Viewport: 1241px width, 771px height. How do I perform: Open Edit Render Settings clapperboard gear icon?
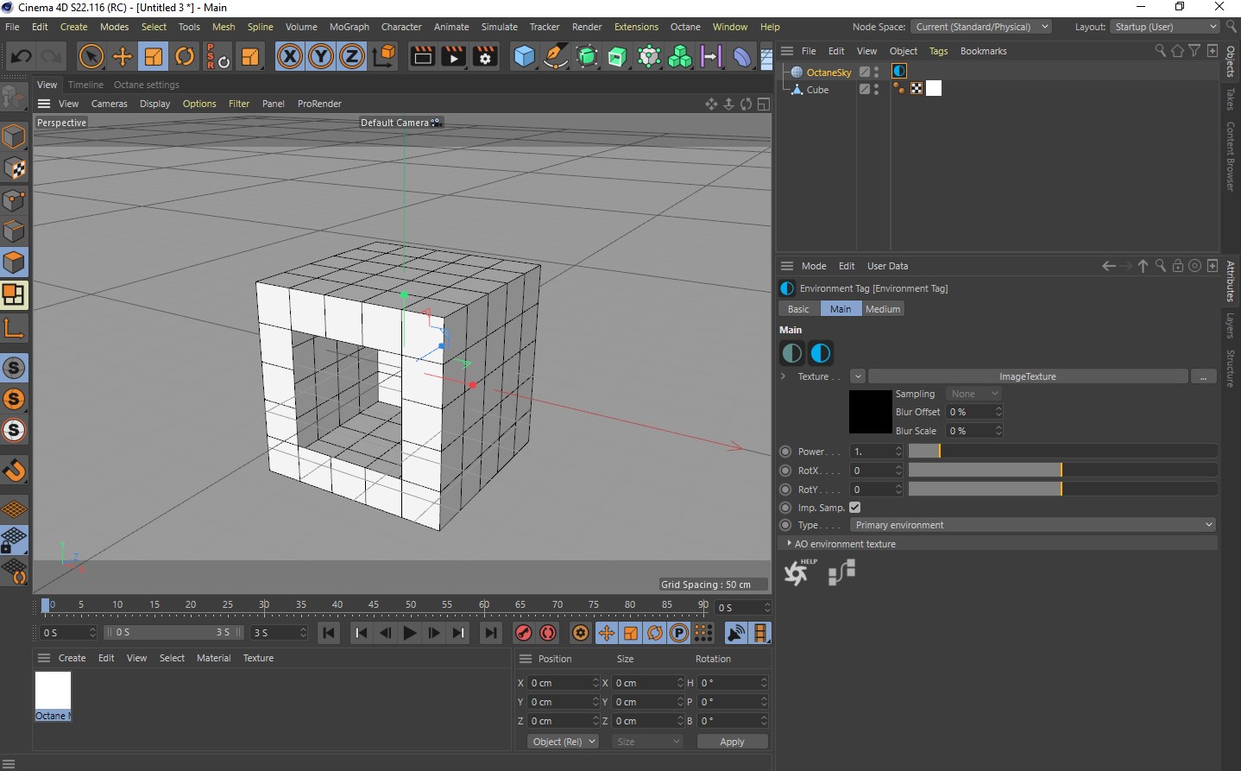tap(485, 57)
